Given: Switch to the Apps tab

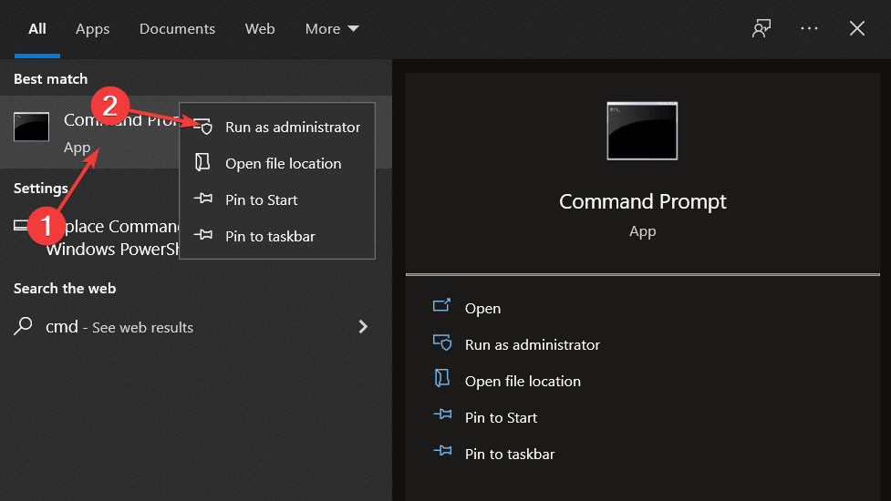Looking at the screenshot, I should coord(93,29).
